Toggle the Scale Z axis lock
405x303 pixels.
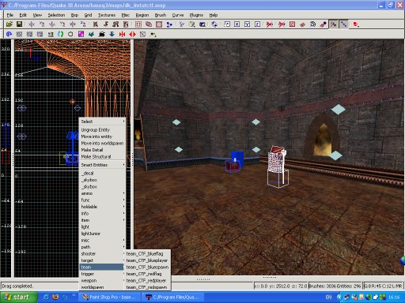point(258,24)
